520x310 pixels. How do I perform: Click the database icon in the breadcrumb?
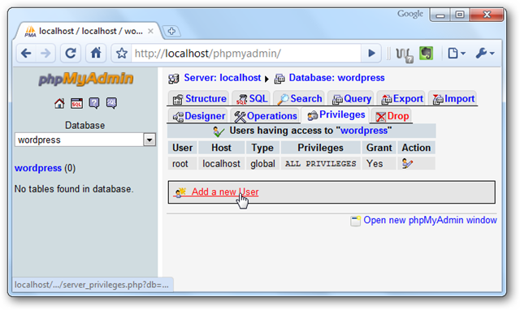coord(279,79)
